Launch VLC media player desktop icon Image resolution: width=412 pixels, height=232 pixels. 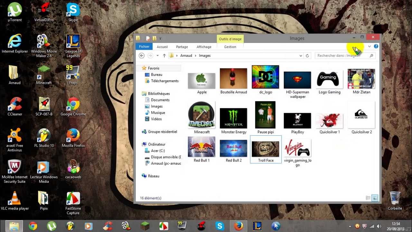(15, 201)
